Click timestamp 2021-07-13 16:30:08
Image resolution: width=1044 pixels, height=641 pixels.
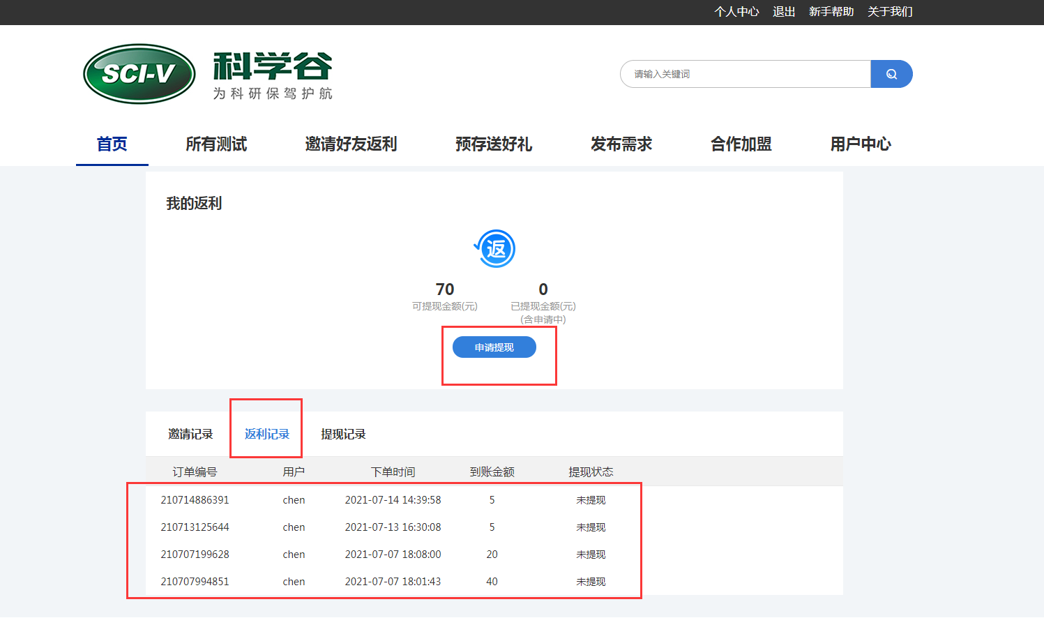393,527
